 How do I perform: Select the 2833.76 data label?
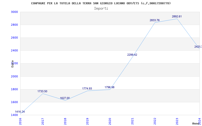155,20
